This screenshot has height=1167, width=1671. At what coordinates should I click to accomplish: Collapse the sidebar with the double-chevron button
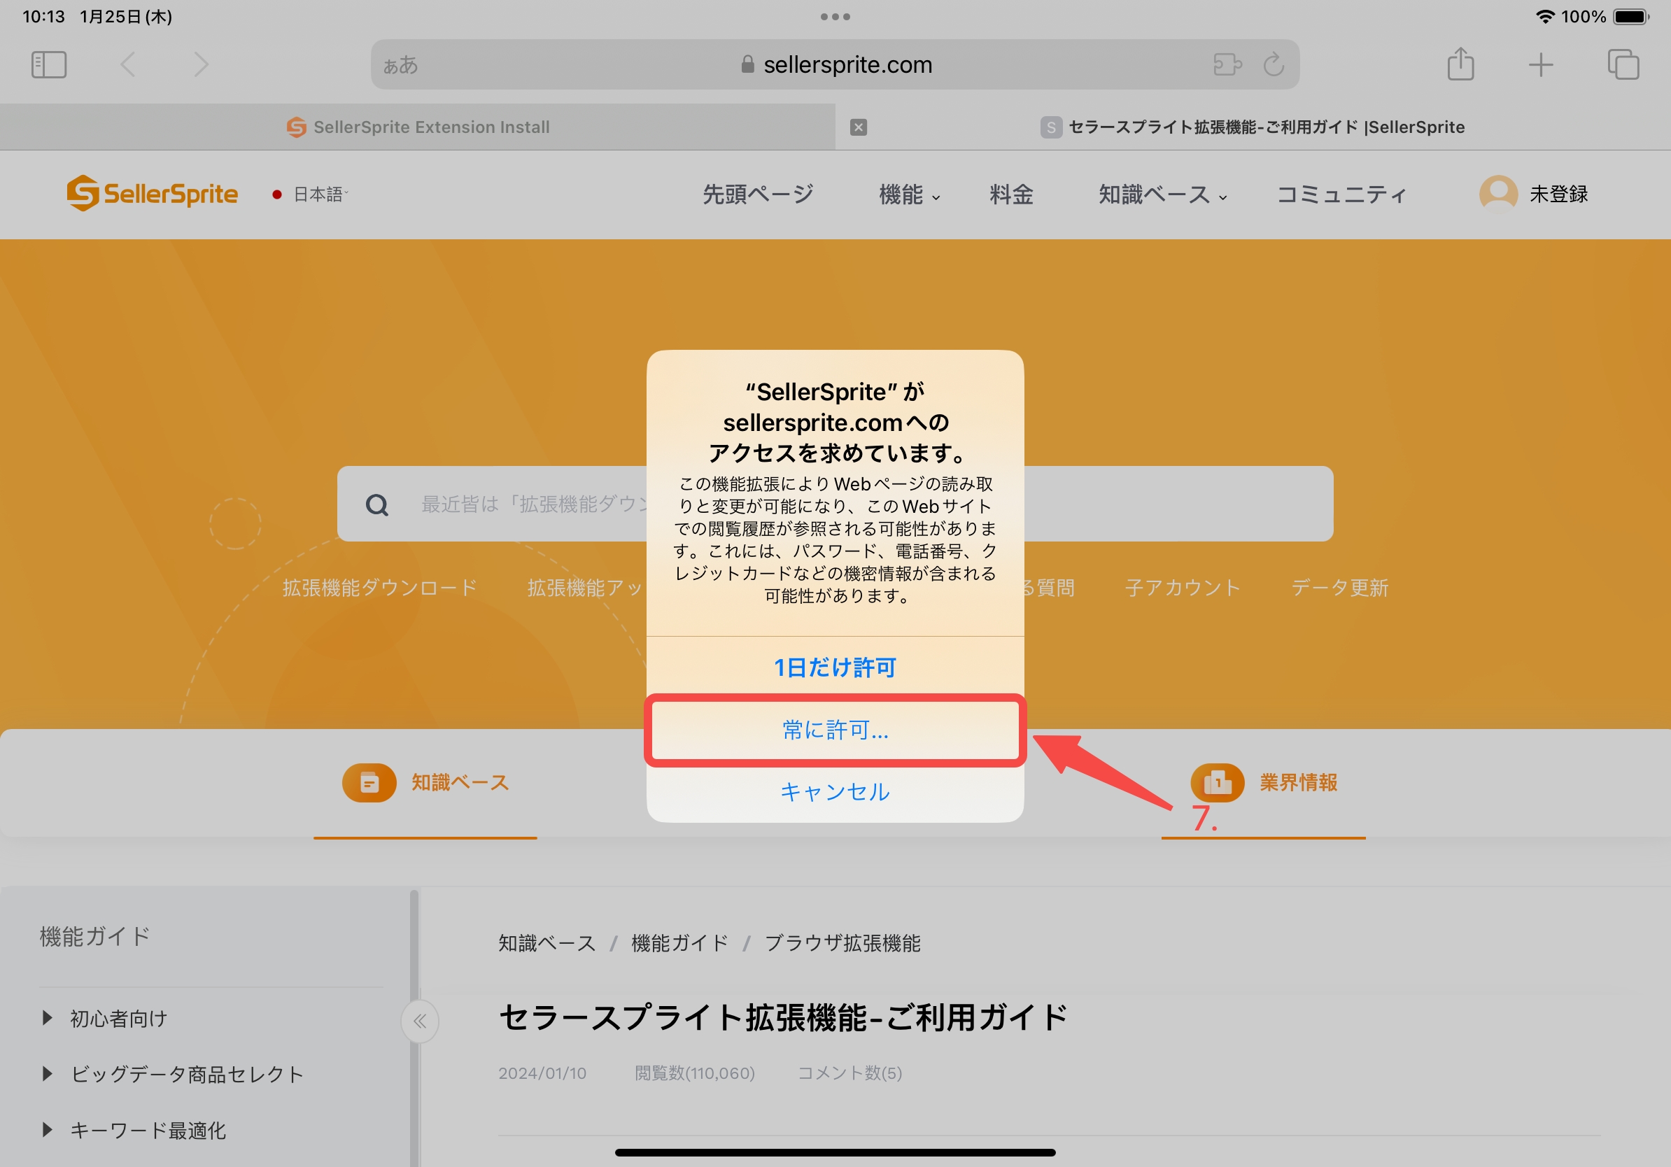(420, 1021)
